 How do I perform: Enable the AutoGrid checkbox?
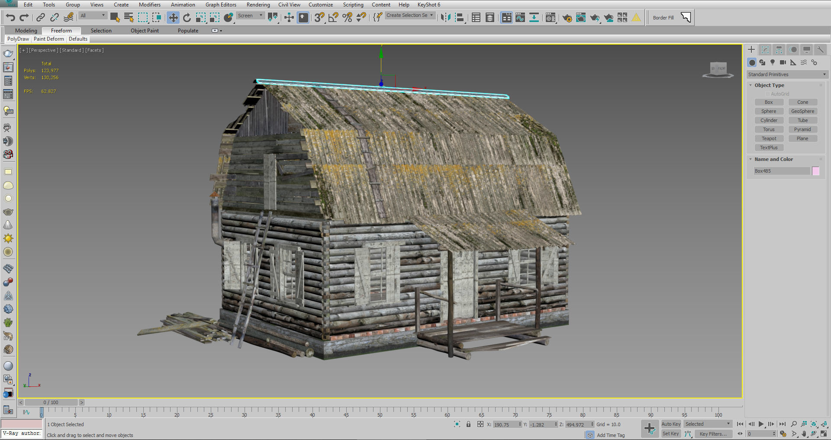coord(768,94)
